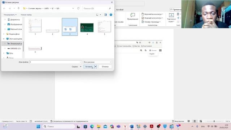The height and width of the screenshot is (130, 231).
Task: Refresh the folder contents
Action: click(78, 8)
